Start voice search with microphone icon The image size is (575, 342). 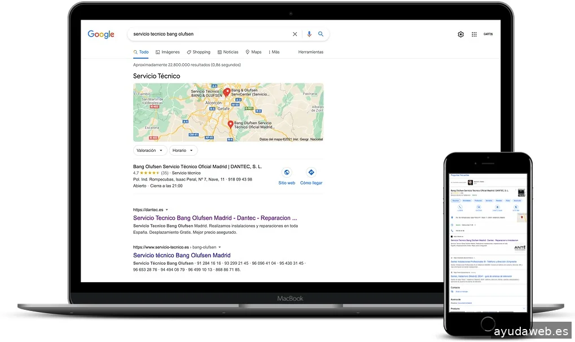309,34
